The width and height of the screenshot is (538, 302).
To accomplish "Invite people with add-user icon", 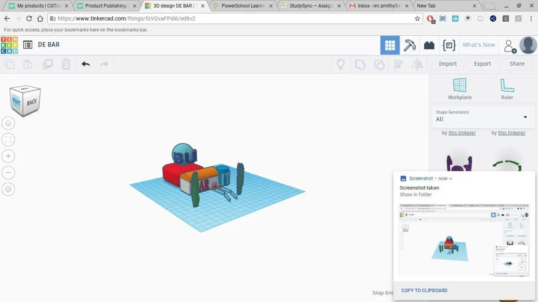I will [510, 45].
